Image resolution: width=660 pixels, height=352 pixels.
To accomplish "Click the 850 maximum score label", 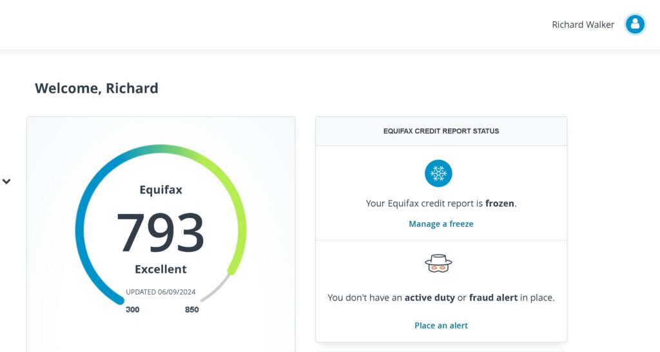I will pos(191,309).
